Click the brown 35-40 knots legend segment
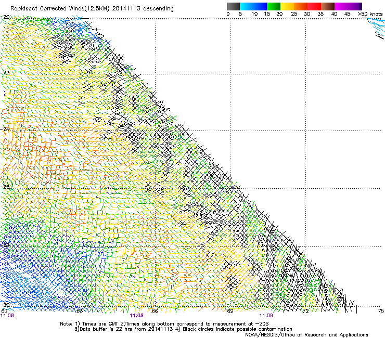Image resolution: width=385 pixels, height=338 pixels. pos(328,6)
